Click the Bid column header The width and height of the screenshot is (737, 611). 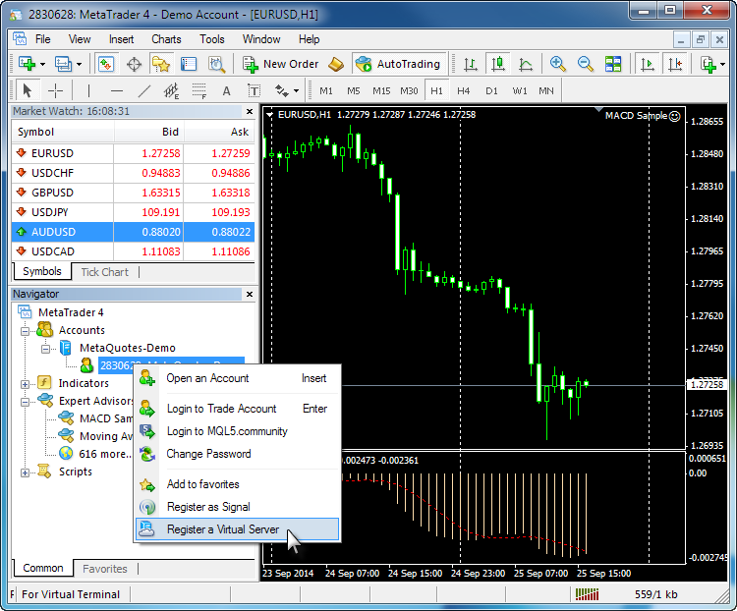pyautogui.click(x=149, y=132)
